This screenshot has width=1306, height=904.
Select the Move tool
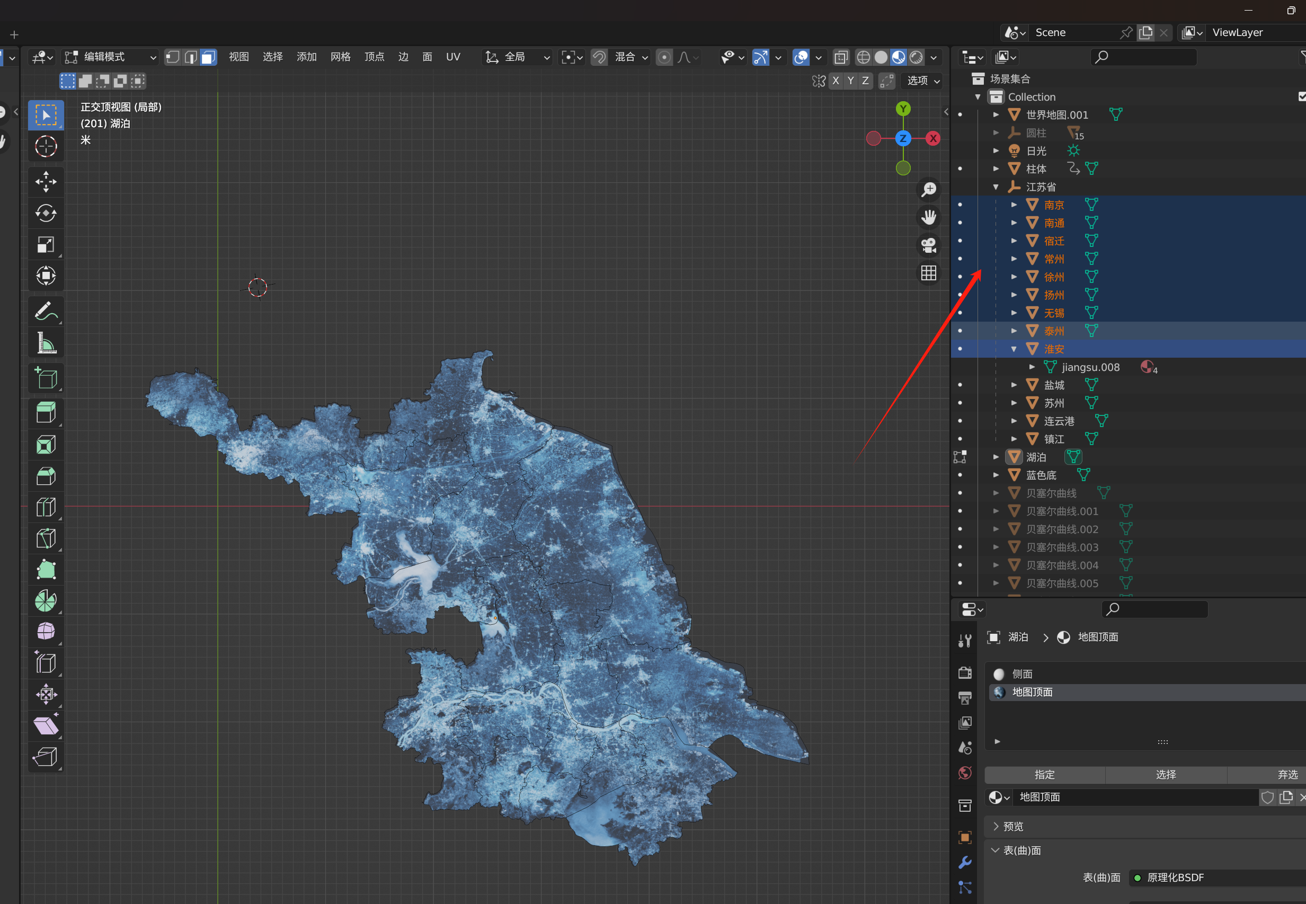click(x=46, y=182)
